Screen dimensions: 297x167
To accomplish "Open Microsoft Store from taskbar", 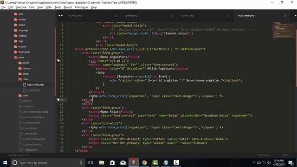I will [112, 163].
